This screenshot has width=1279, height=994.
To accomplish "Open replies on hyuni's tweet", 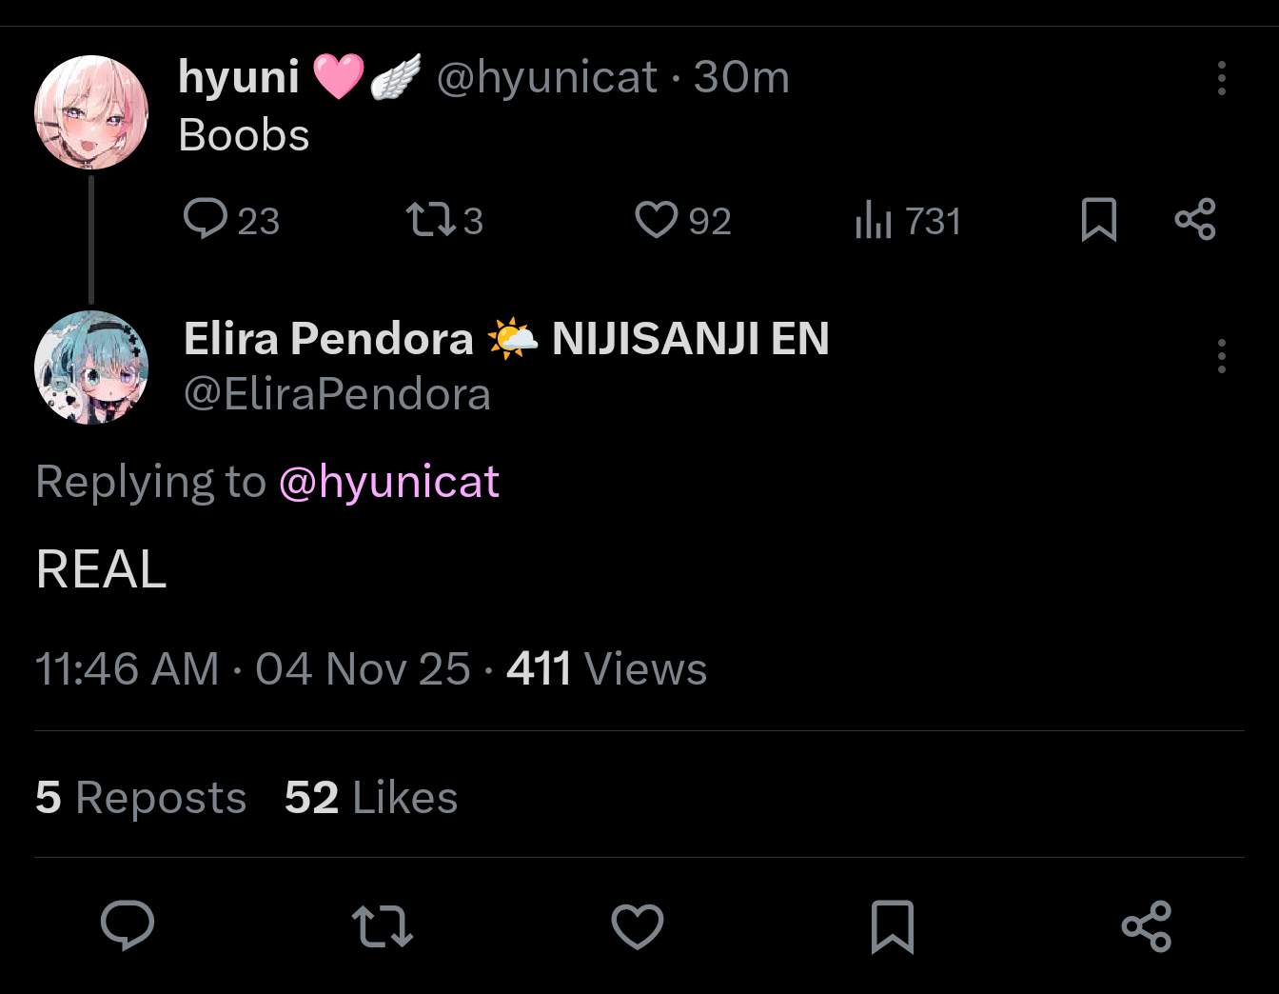I will (x=231, y=220).
